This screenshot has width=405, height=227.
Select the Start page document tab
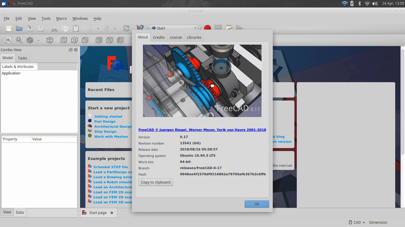[x=98, y=213]
